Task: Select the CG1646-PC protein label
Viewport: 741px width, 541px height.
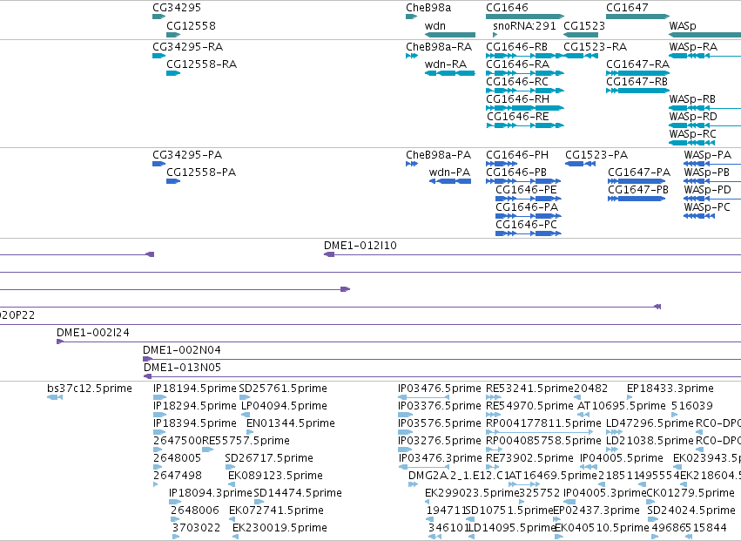Action: pyautogui.click(x=526, y=225)
